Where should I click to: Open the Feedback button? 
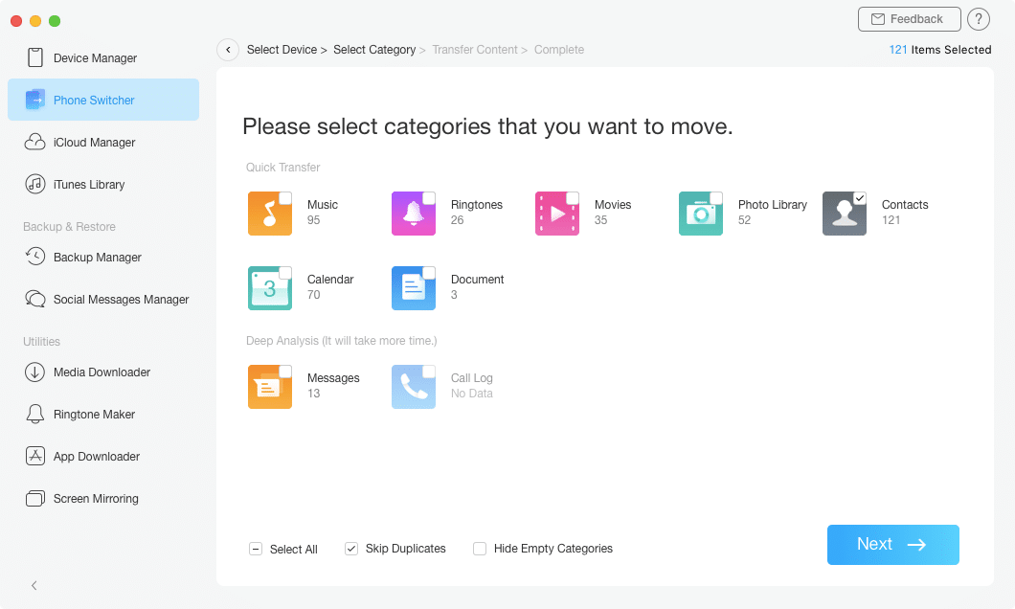(908, 19)
